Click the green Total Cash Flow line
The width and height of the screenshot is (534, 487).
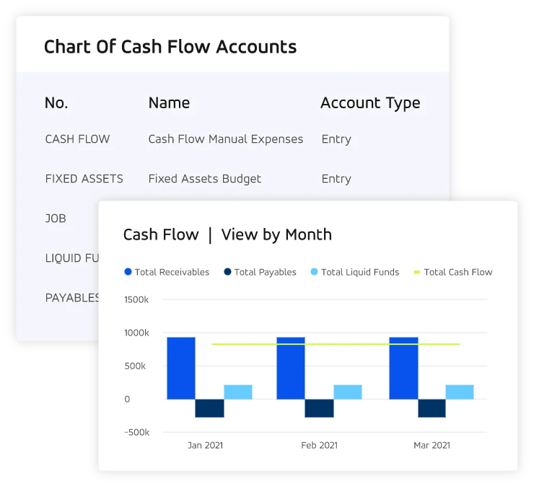336,344
